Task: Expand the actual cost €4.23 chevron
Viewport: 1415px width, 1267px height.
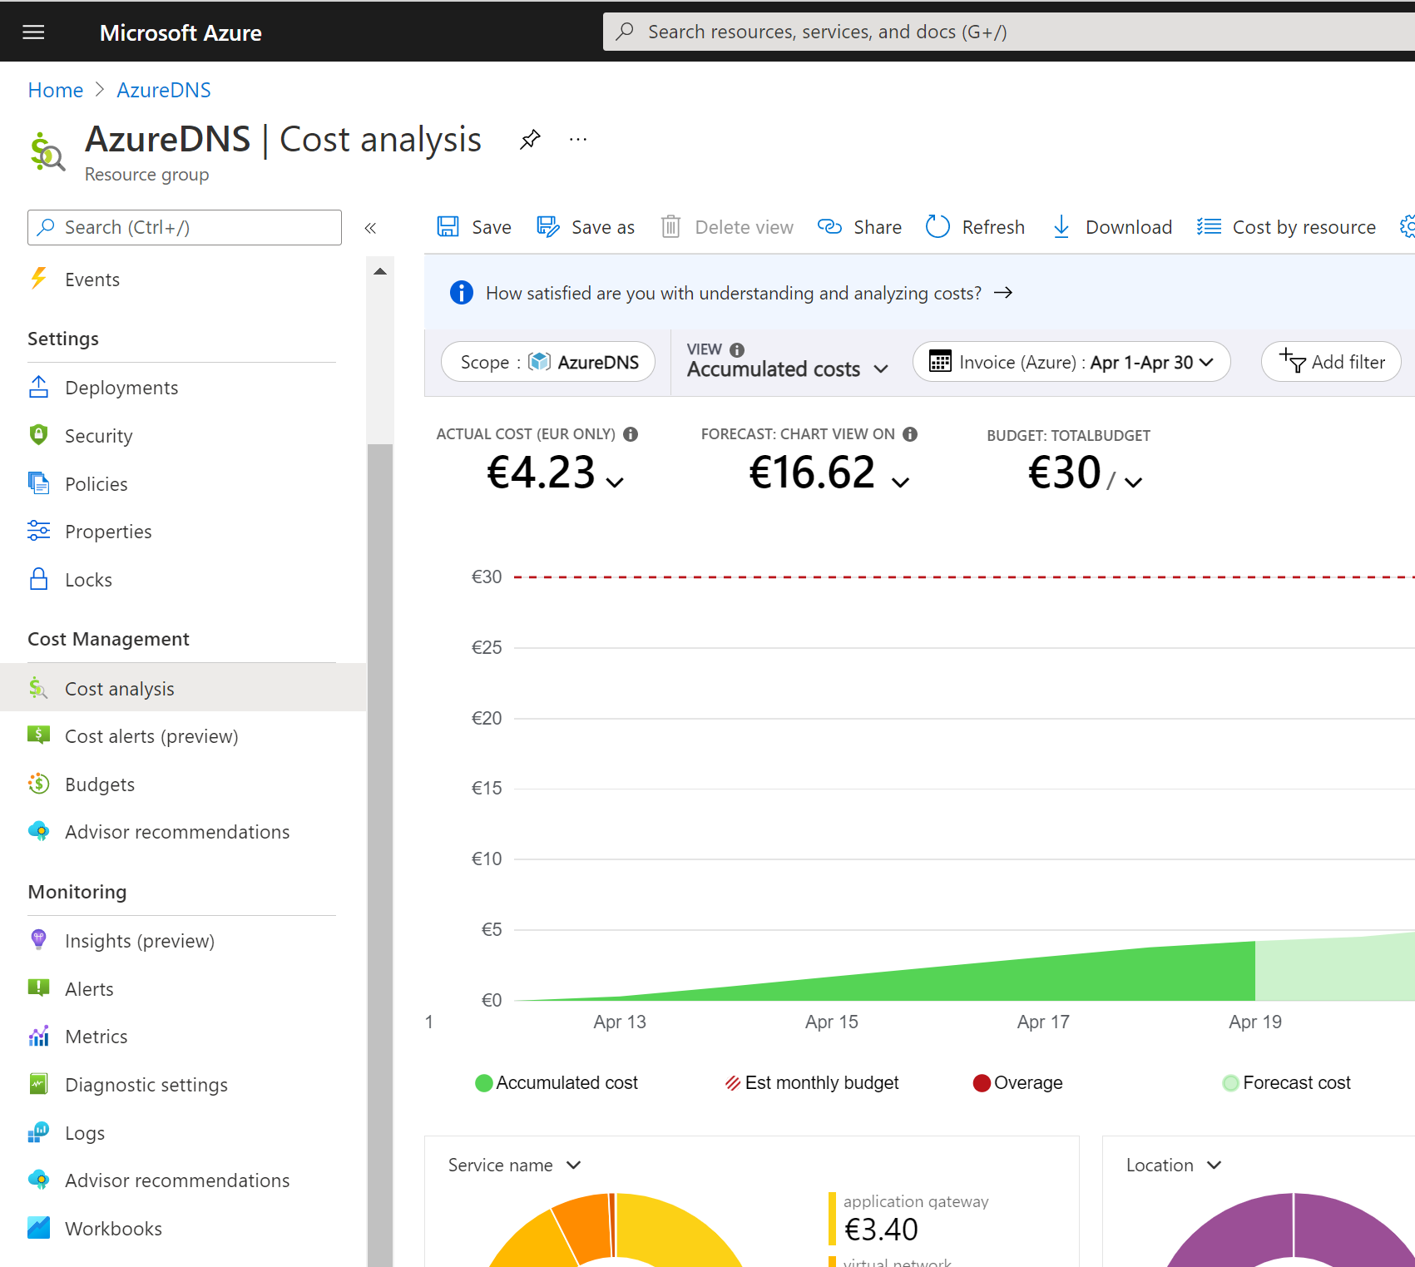Action: pyautogui.click(x=615, y=483)
